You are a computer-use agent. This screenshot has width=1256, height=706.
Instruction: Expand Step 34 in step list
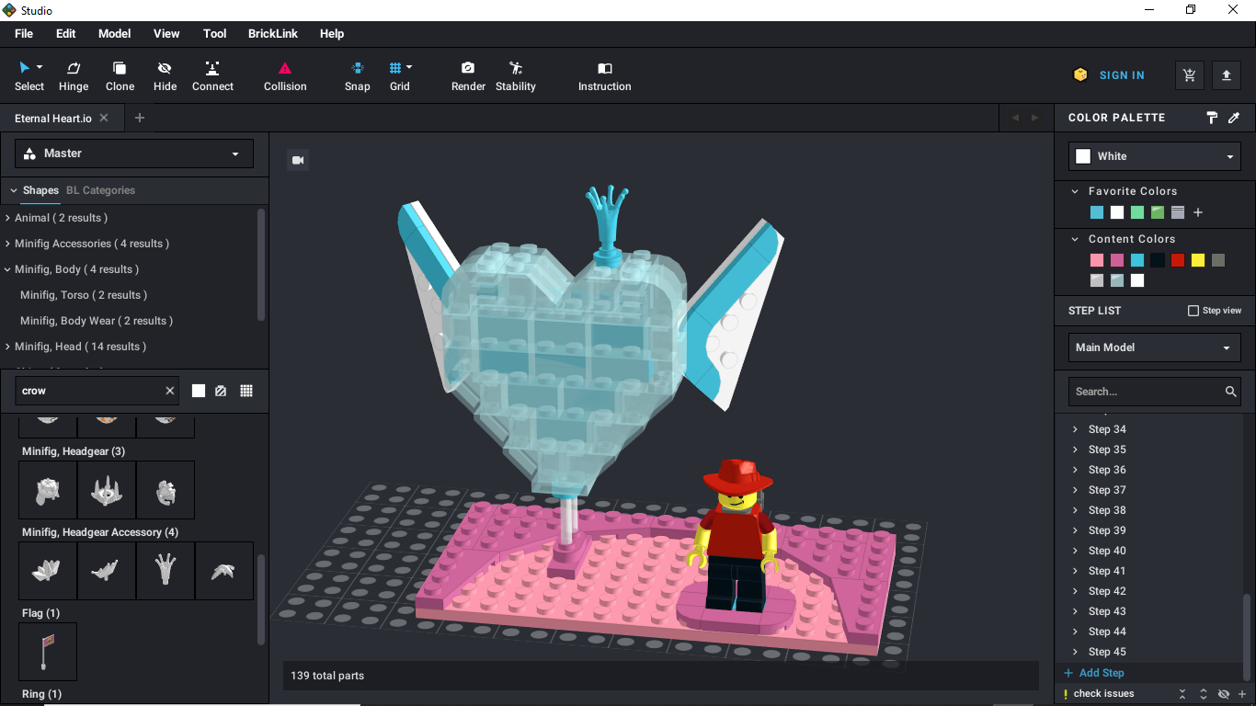1076,429
